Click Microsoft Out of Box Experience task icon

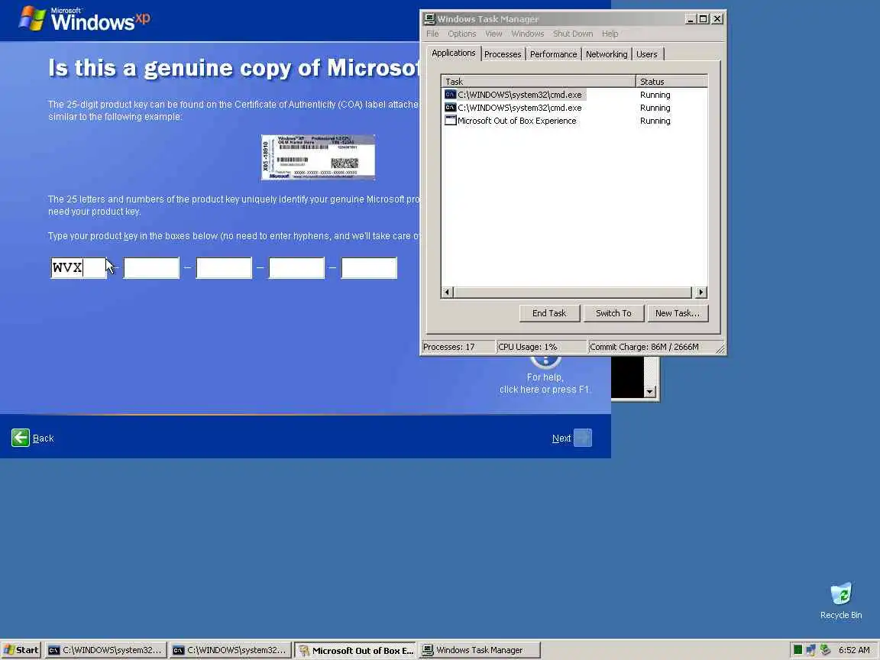point(450,120)
